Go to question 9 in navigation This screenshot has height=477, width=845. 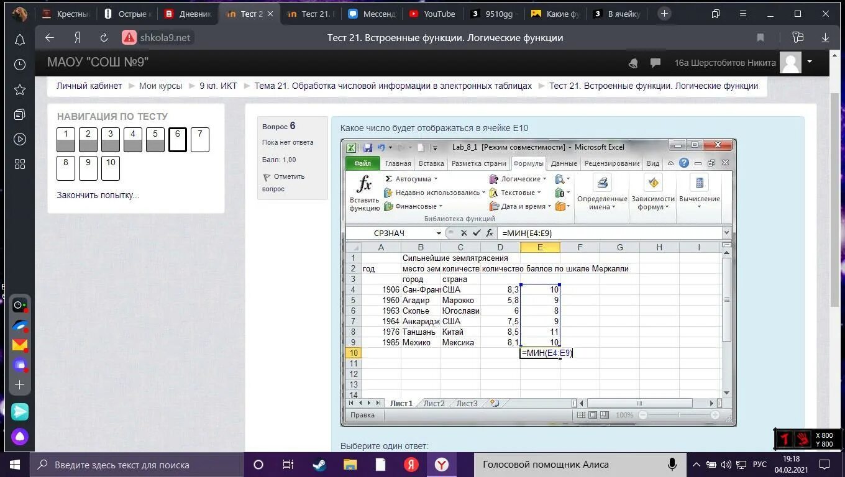point(88,168)
